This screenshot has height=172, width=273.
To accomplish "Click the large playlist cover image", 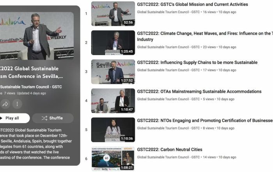I will [37, 36].
